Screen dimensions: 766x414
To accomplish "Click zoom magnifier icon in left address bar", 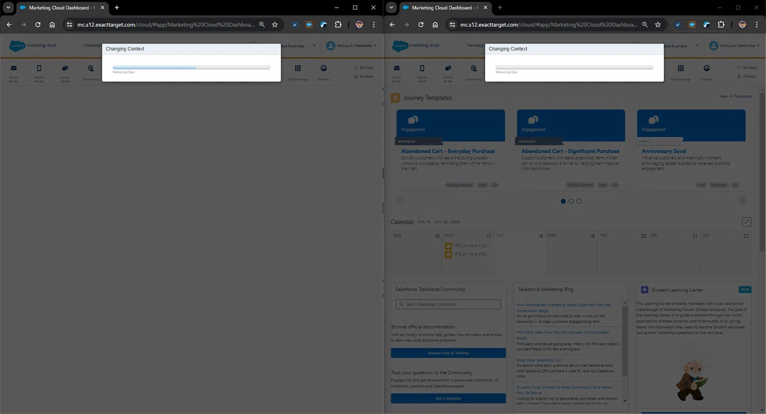I will 262,24.
